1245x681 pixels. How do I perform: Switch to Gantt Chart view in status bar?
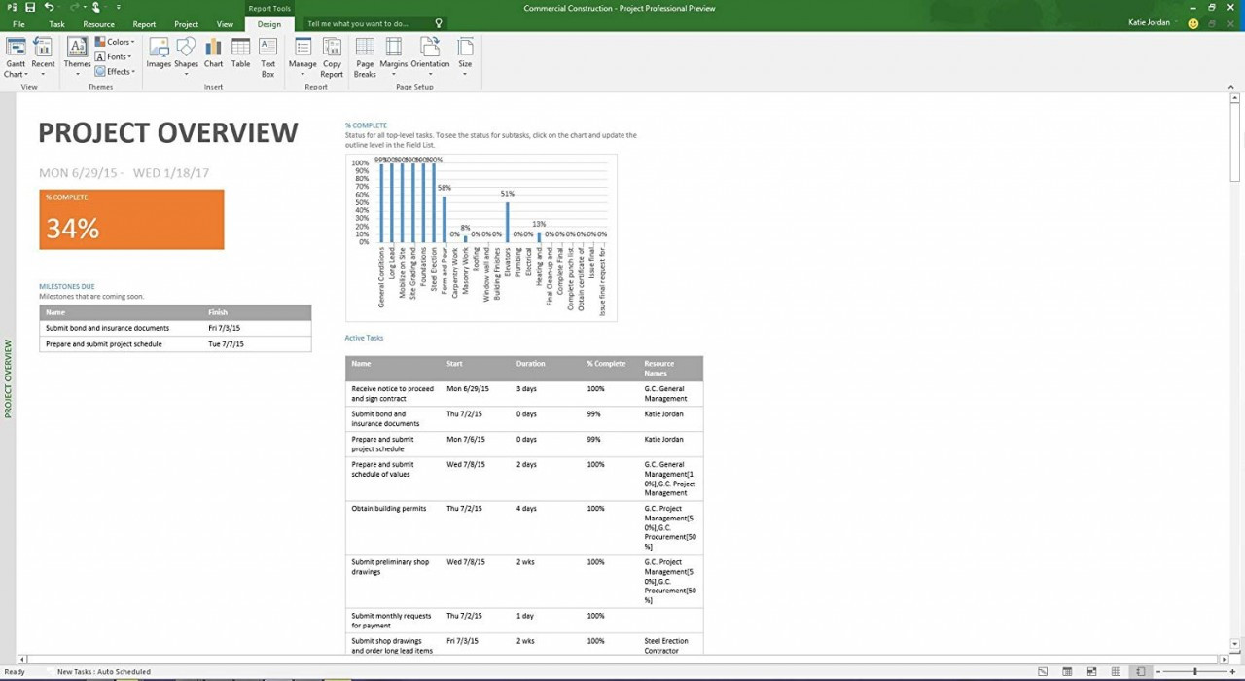click(1043, 671)
